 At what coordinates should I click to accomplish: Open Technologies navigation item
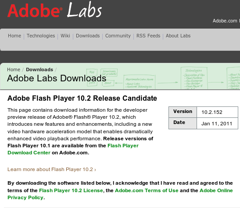pyautogui.click(x=41, y=36)
